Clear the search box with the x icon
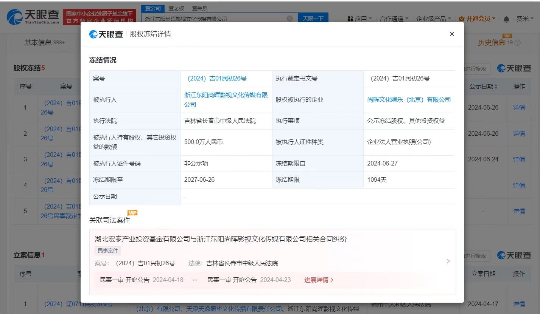540x314 pixels. [x=290, y=18]
